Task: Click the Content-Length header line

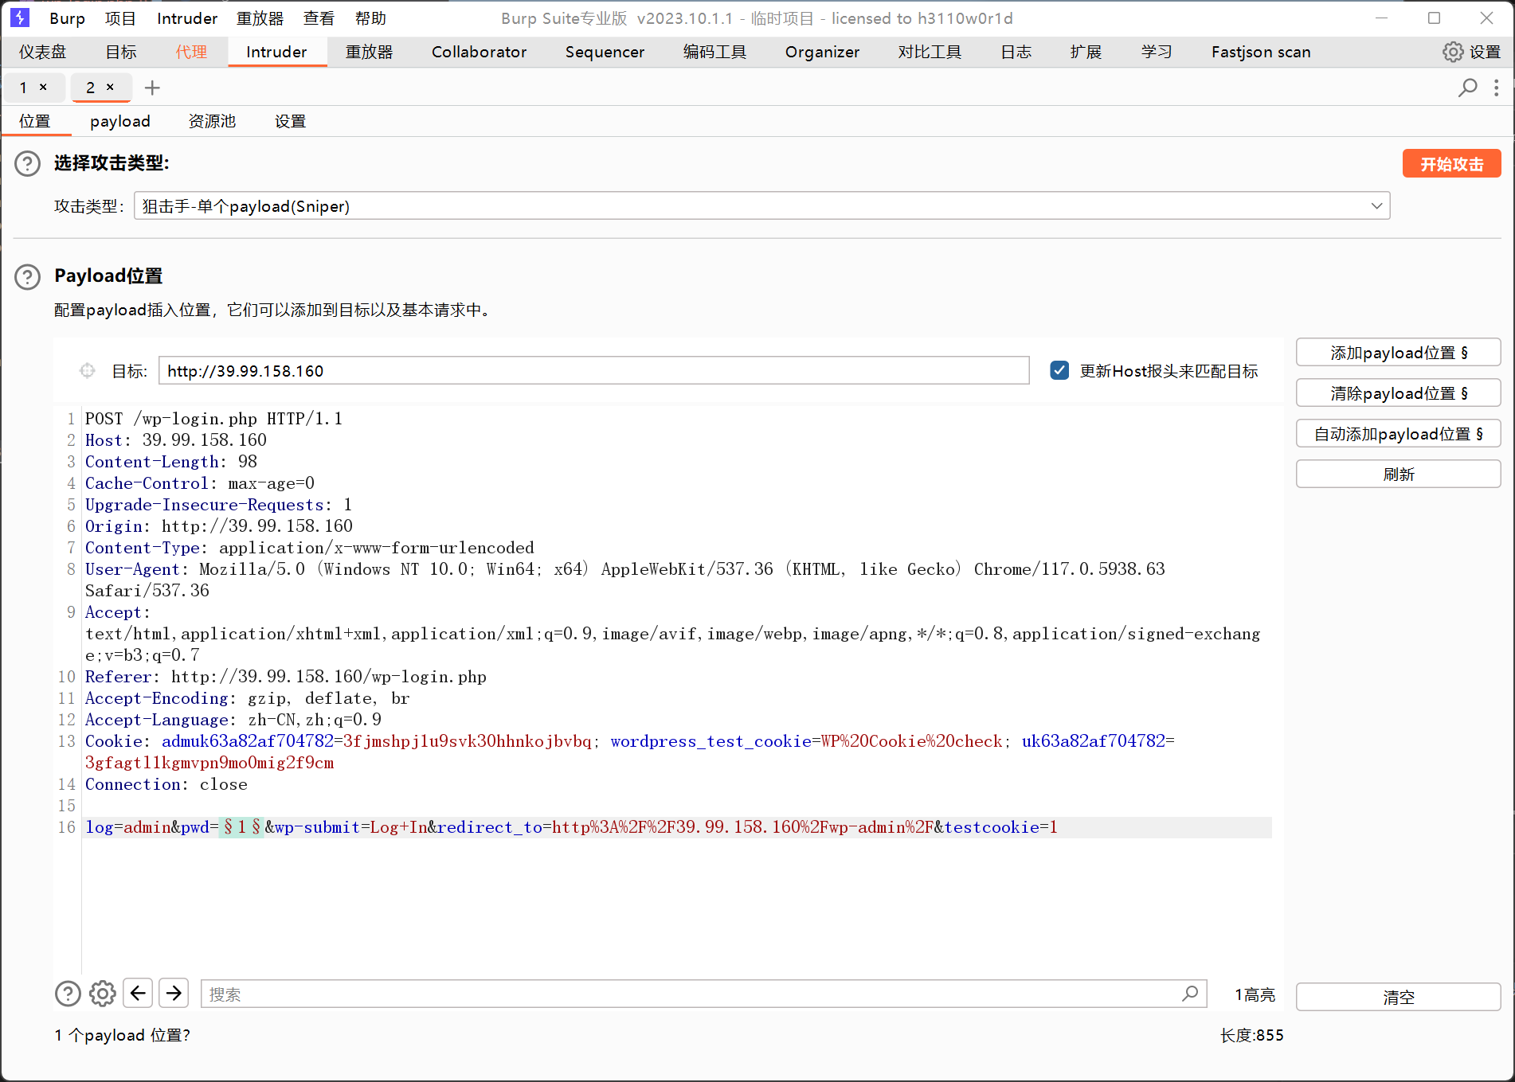Action: pyautogui.click(x=171, y=462)
